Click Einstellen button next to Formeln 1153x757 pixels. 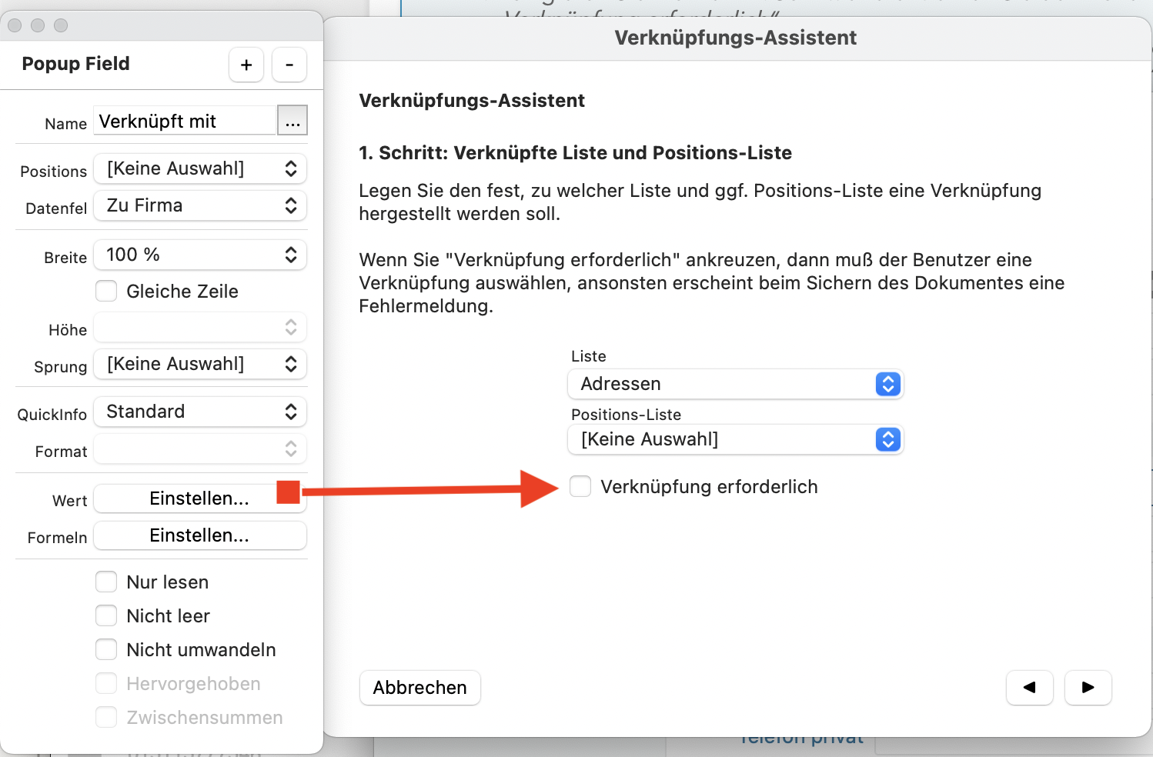click(x=200, y=536)
